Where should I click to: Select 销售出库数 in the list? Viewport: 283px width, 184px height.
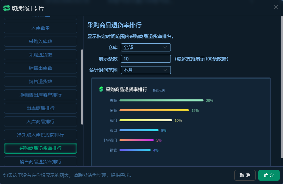pyautogui.click(x=40, y=68)
